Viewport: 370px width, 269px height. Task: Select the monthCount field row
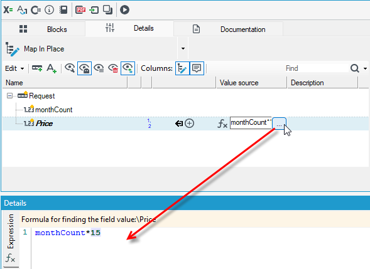185,110
